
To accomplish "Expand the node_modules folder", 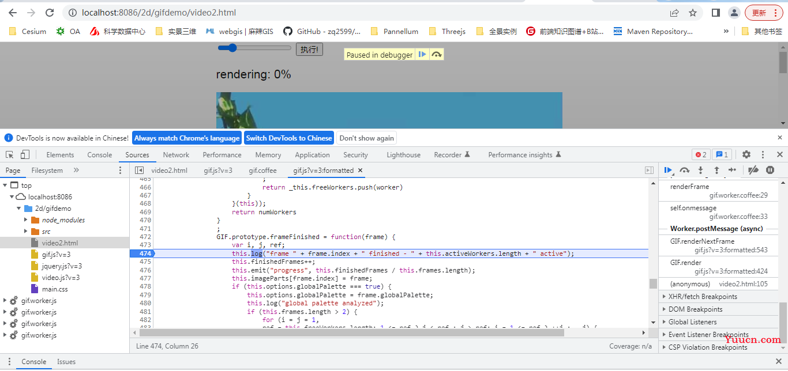I will point(26,220).
